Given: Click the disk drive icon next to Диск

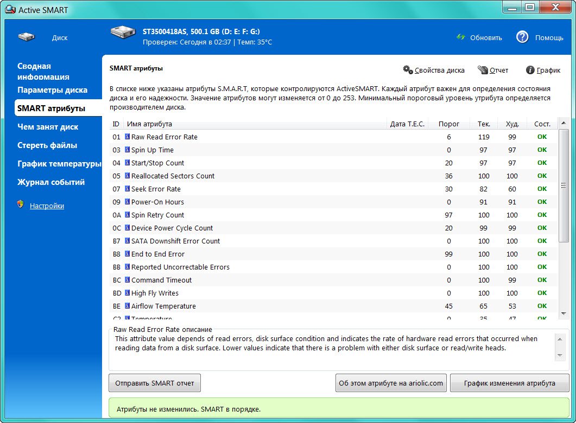Looking at the screenshot, I should point(27,37).
